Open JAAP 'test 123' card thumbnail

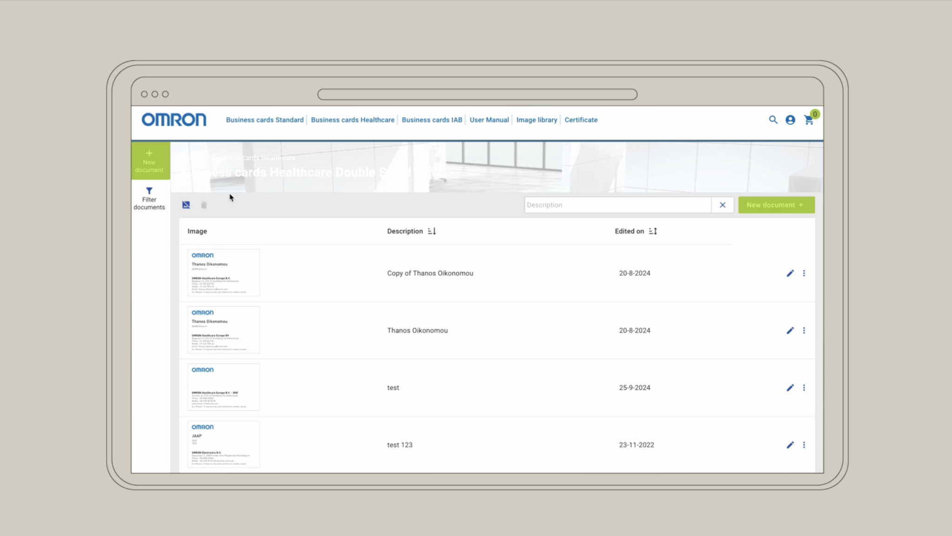pyautogui.click(x=224, y=444)
